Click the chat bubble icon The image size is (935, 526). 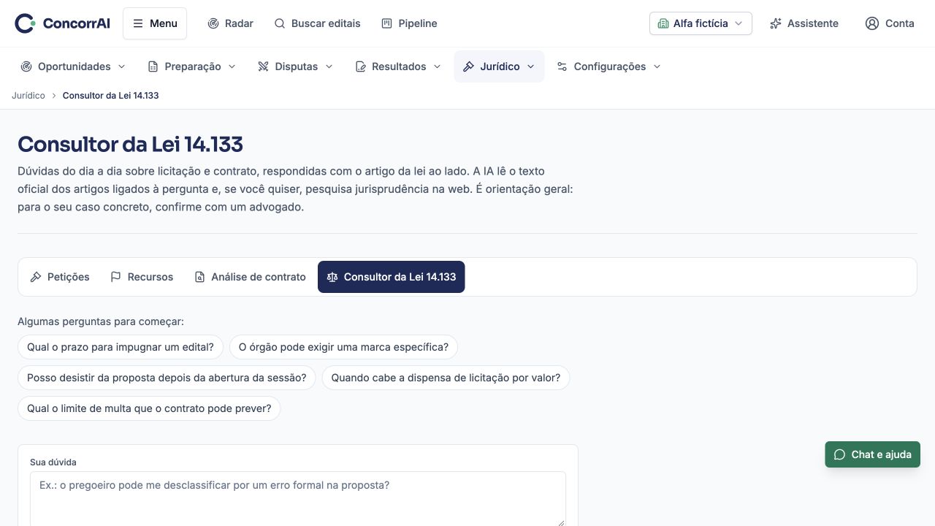click(840, 454)
